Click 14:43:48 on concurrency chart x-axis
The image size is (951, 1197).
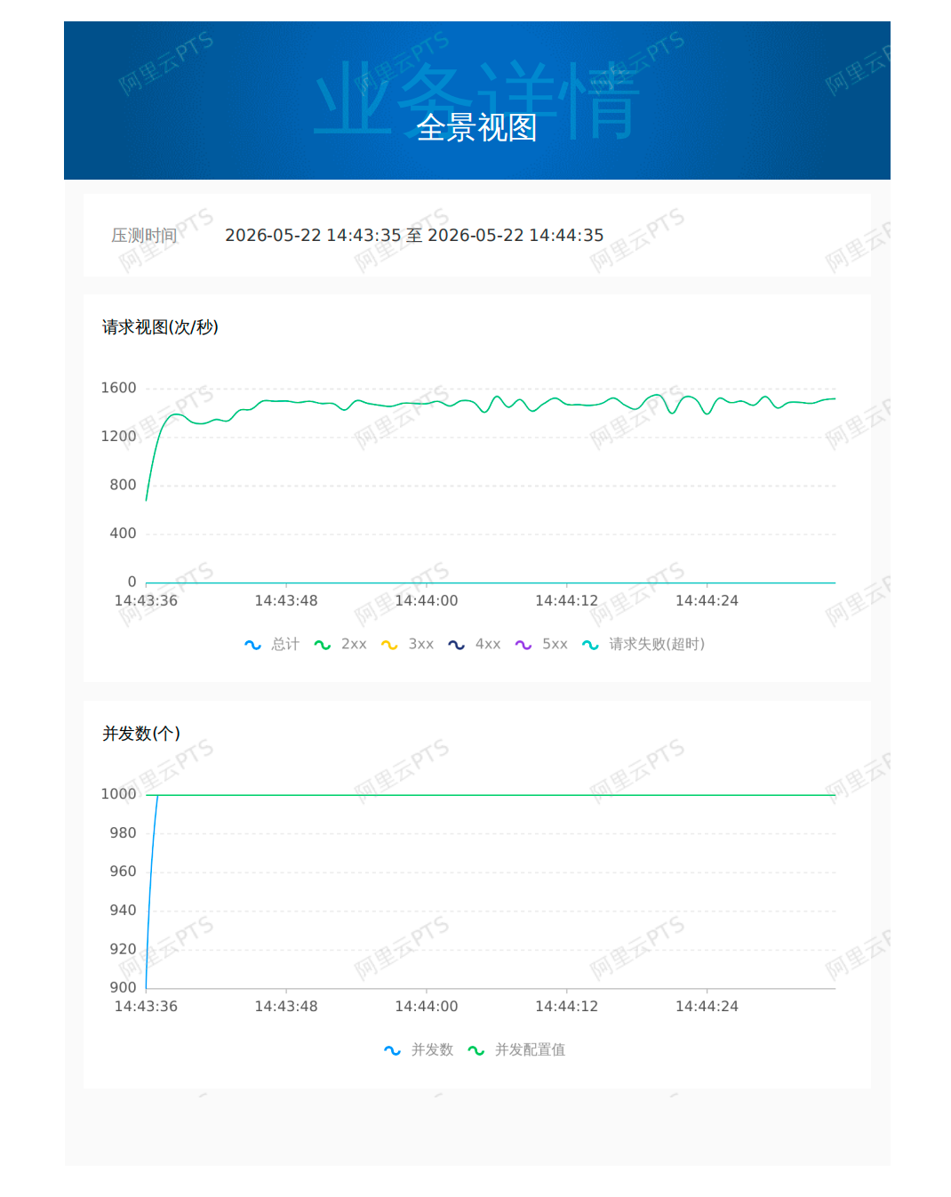(286, 1006)
